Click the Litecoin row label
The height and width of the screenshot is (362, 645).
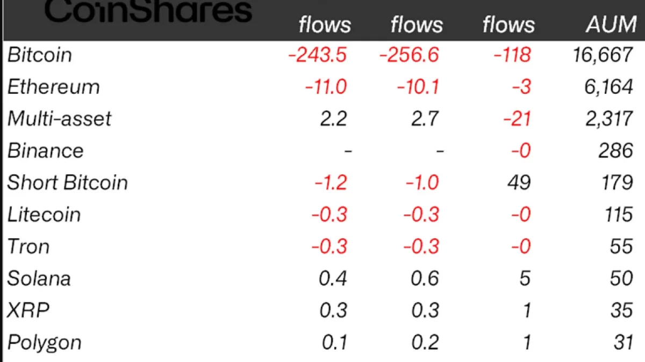pos(44,215)
